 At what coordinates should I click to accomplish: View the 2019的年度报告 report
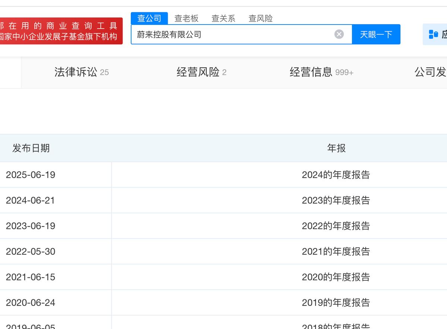click(x=336, y=303)
